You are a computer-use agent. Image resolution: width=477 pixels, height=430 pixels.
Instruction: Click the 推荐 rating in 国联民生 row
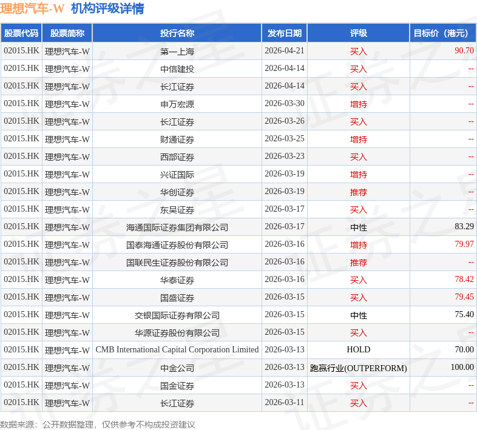click(x=359, y=263)
